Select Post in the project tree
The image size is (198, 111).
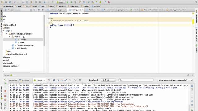point(22,43)
